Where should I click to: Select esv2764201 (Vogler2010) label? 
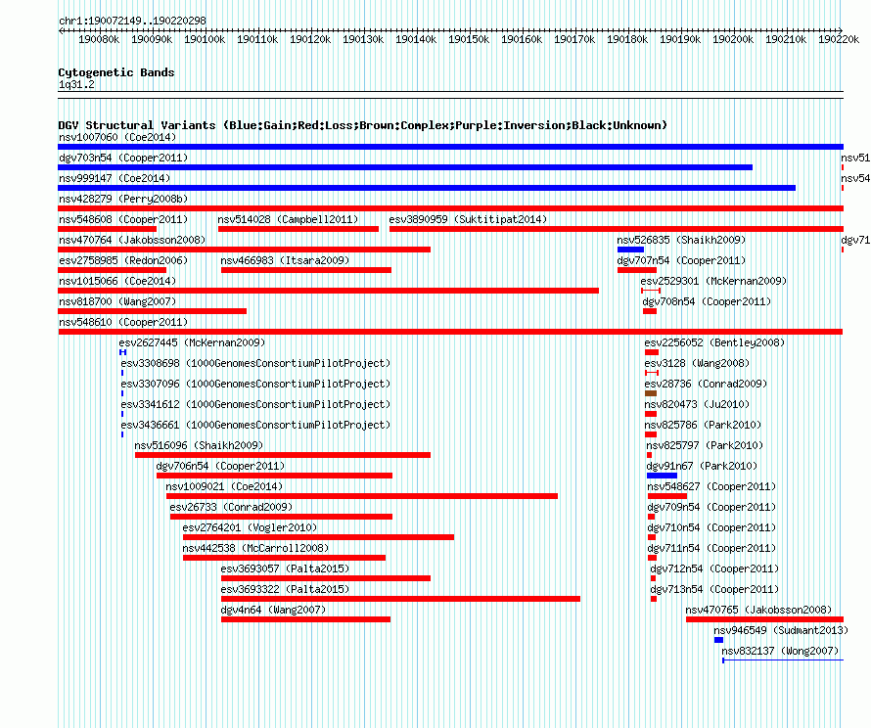250,527
